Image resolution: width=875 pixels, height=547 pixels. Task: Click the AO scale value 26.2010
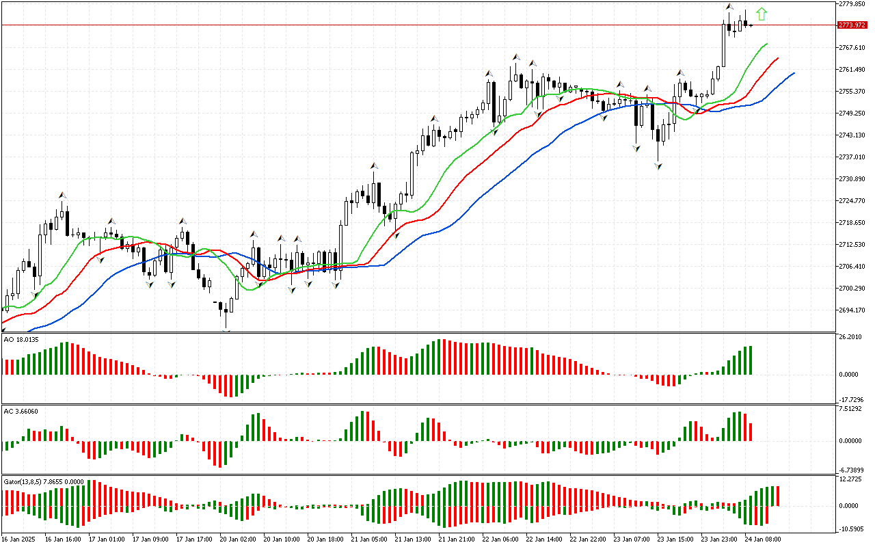[x=852, y=337]
